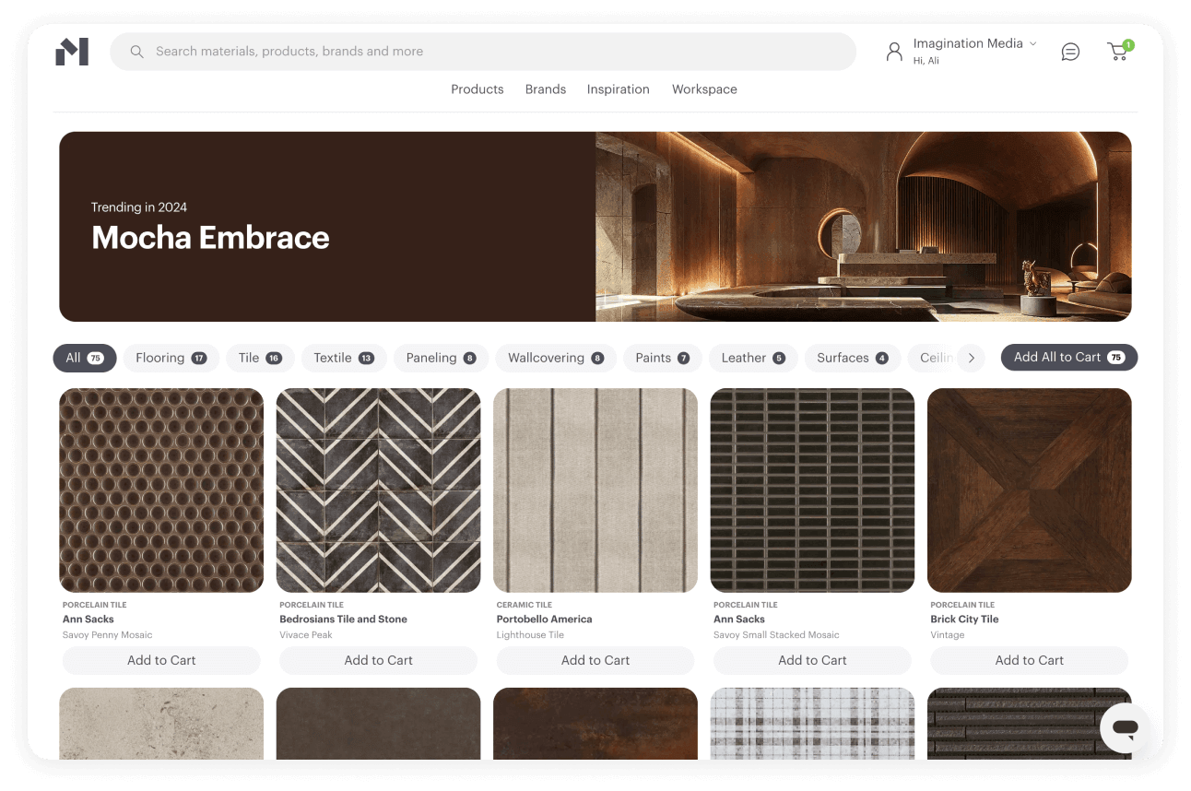Open the Brands menu
Screen dimensions: 1191x791
(545, 89)
